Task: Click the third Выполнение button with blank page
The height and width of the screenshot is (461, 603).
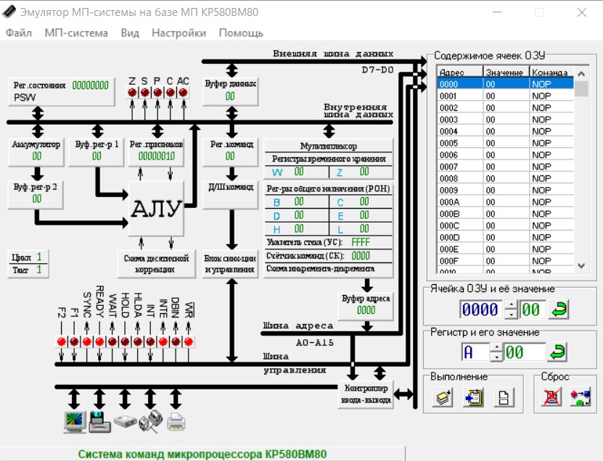Action: 504,397
